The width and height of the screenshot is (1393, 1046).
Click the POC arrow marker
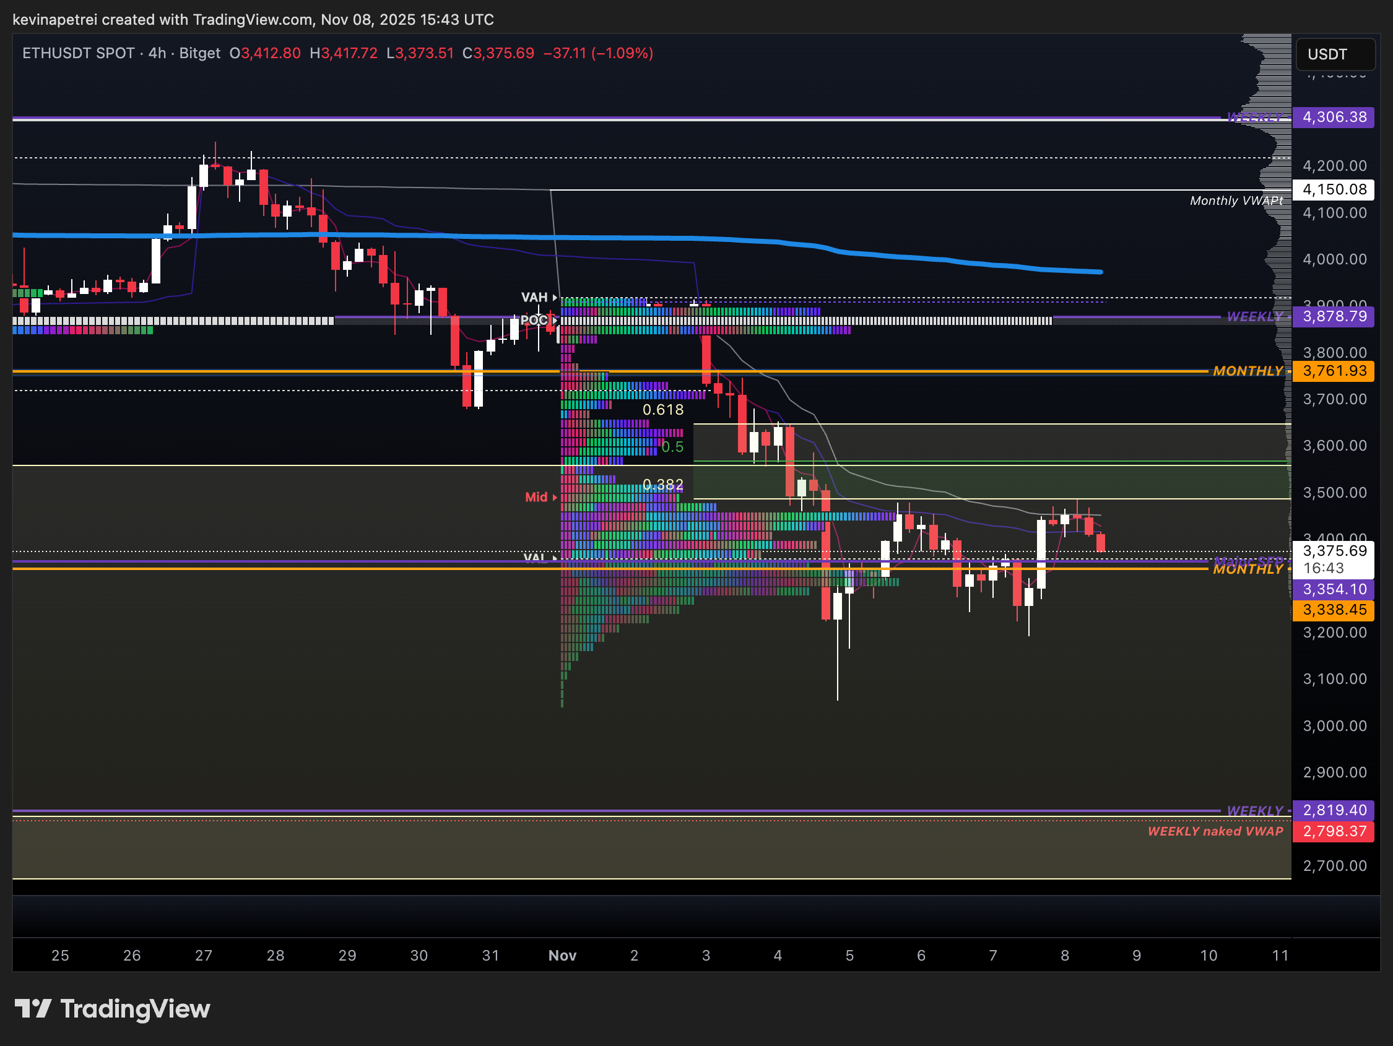tap(554, 321)
